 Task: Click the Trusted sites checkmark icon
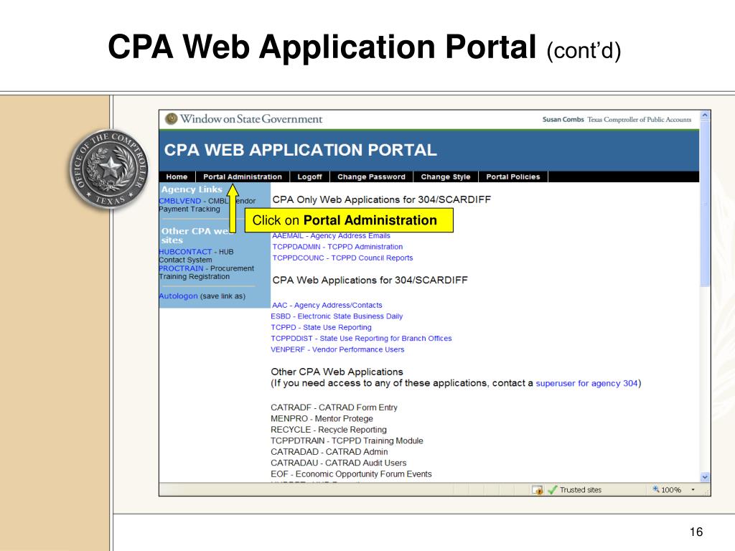click(x=552, y=489)
